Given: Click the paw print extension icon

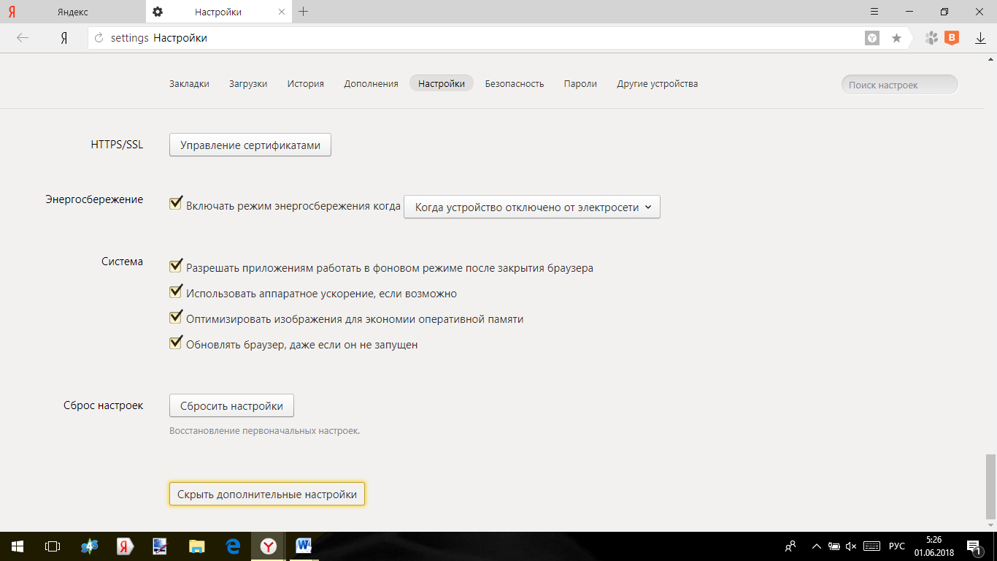Looking at the screenshot, I should pos(931,38).
